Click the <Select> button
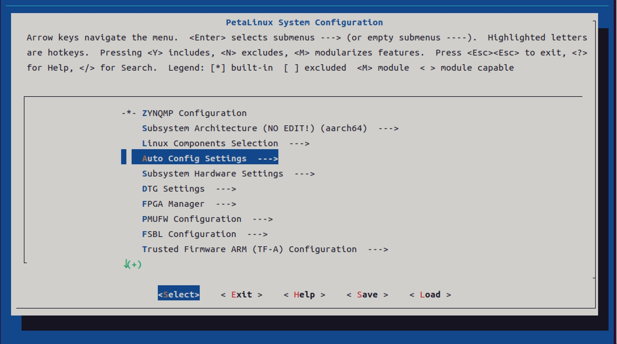Viewport: 617px width, 344px height. pos(179,293)
